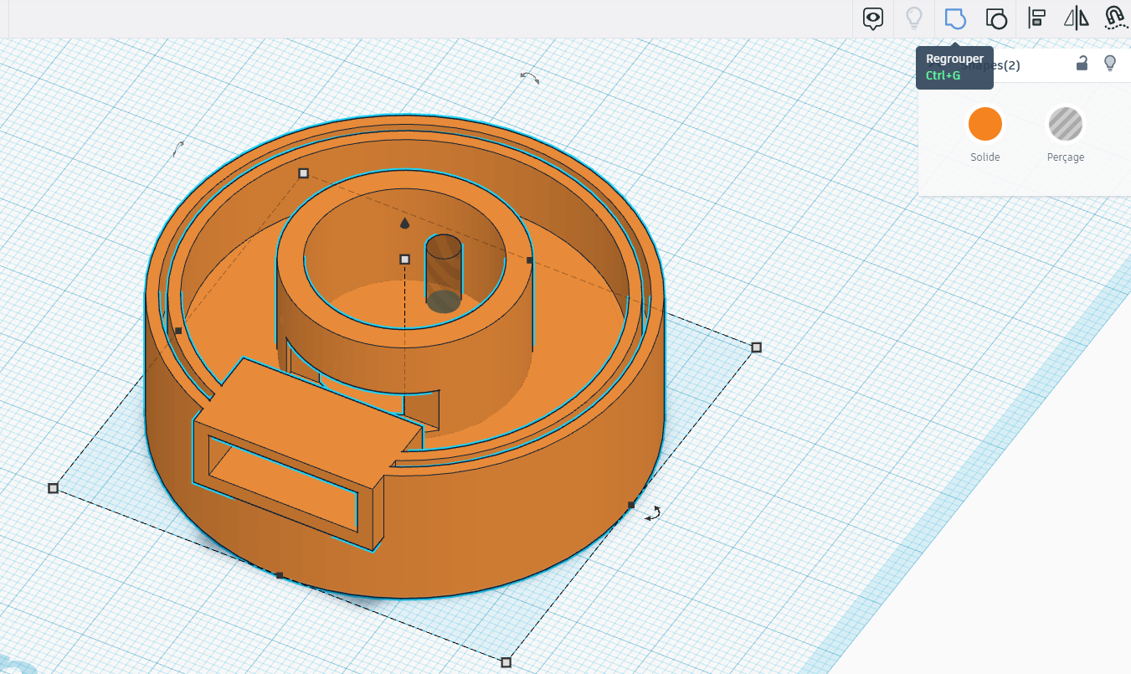The width and height of the screenshot is (1131, 674).
Task: Group the selected shapes with Regrouper
Action: click(955, 18)
